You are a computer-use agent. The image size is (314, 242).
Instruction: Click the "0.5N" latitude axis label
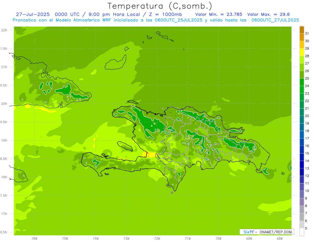pos(4,85)
